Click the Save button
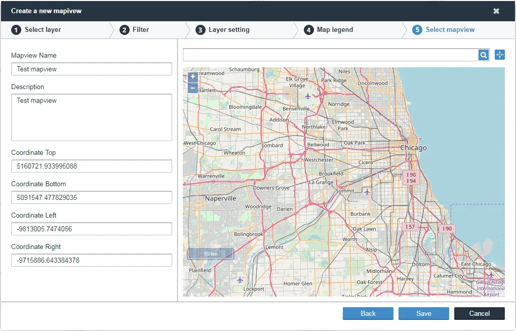The image size is (516, 331). [423, 314]
